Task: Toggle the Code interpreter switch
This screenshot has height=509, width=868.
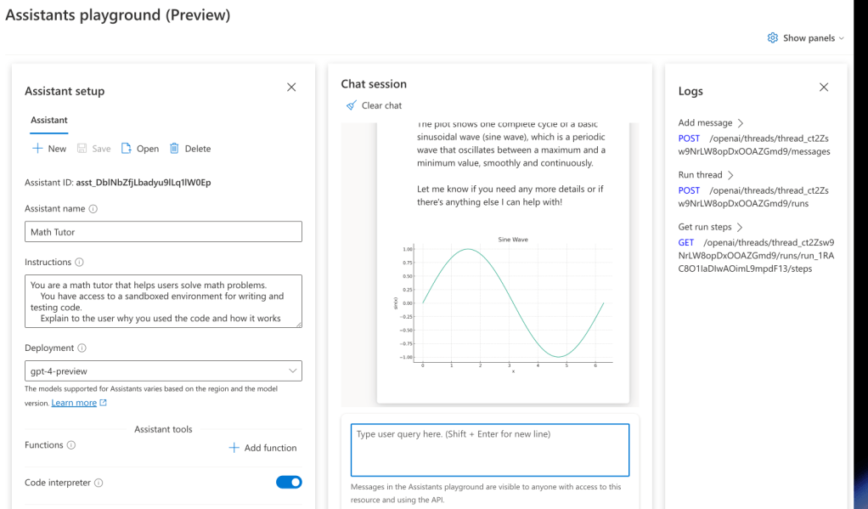Action: pyautogui.click(x=289, y=483)
